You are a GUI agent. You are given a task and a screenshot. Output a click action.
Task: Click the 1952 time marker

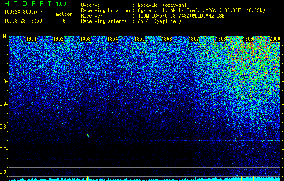coord(59,39)
